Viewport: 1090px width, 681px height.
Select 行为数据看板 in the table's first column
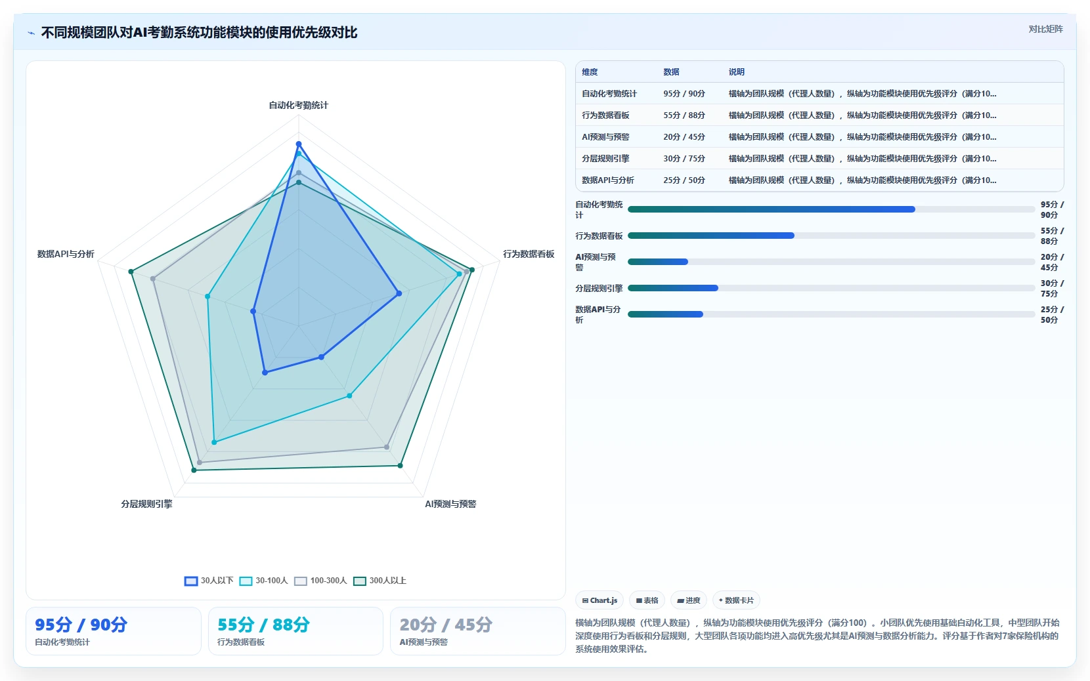click(605, 115)
